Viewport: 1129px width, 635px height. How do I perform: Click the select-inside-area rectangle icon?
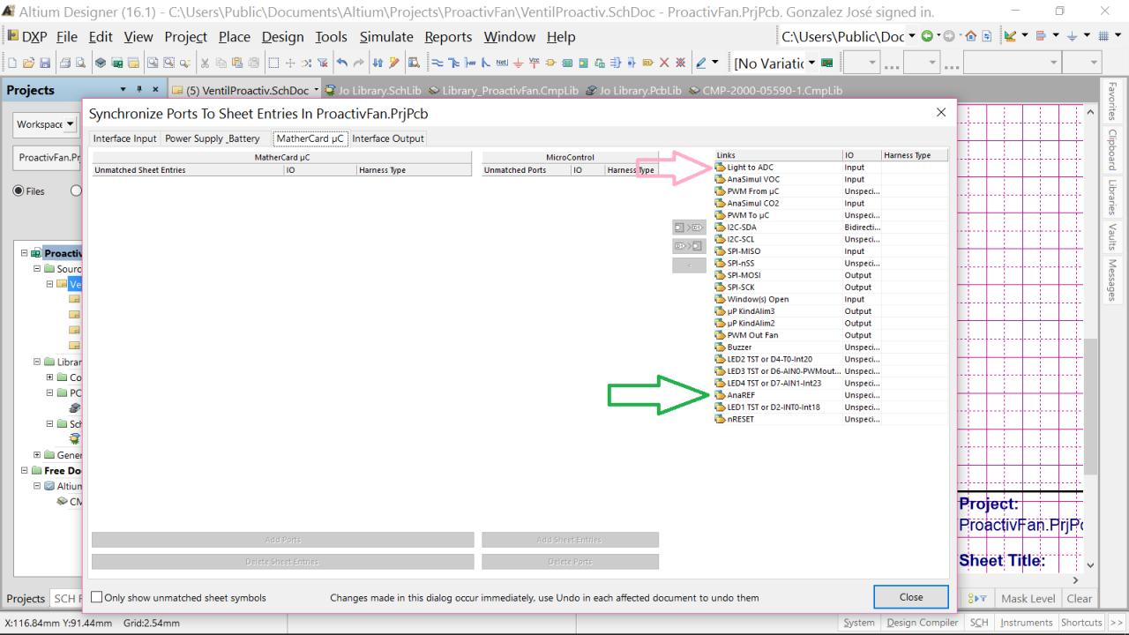pyautogui.click(x=274, y=63)
